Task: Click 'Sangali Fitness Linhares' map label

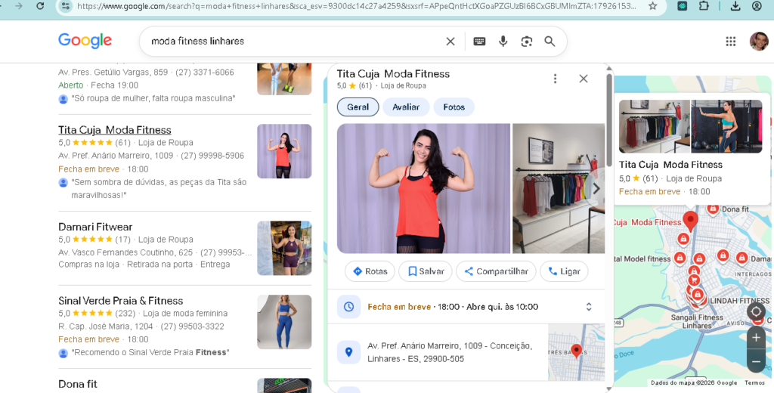Action: (x=697, y=321)
